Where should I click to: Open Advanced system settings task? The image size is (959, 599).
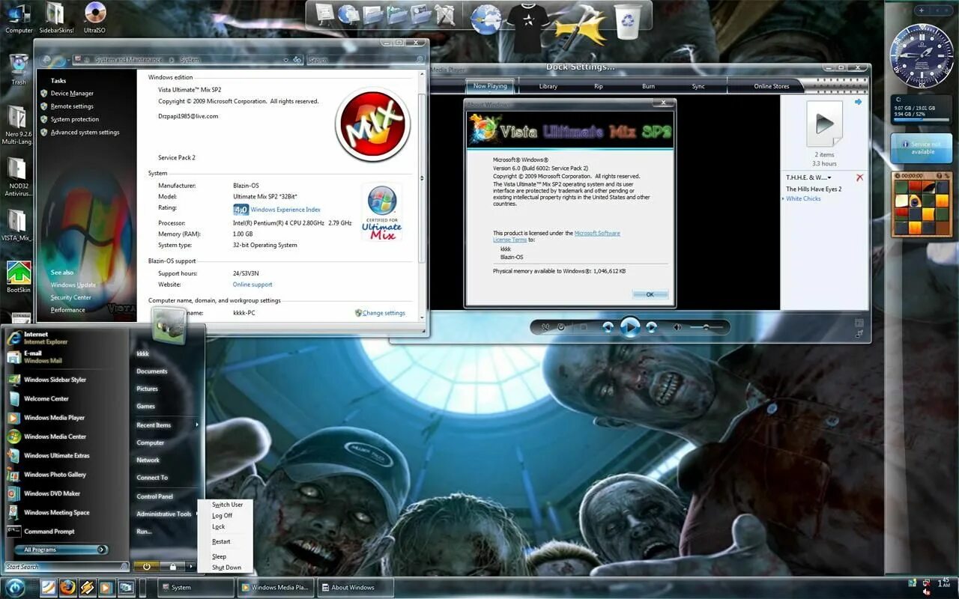coord(85,133)
